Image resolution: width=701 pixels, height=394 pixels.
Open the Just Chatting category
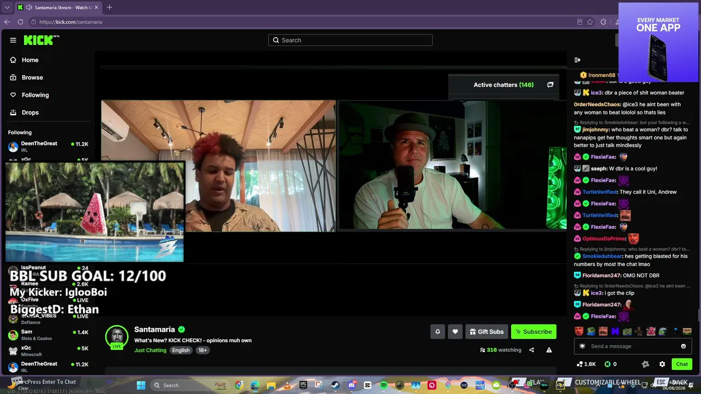click(150, 350)
